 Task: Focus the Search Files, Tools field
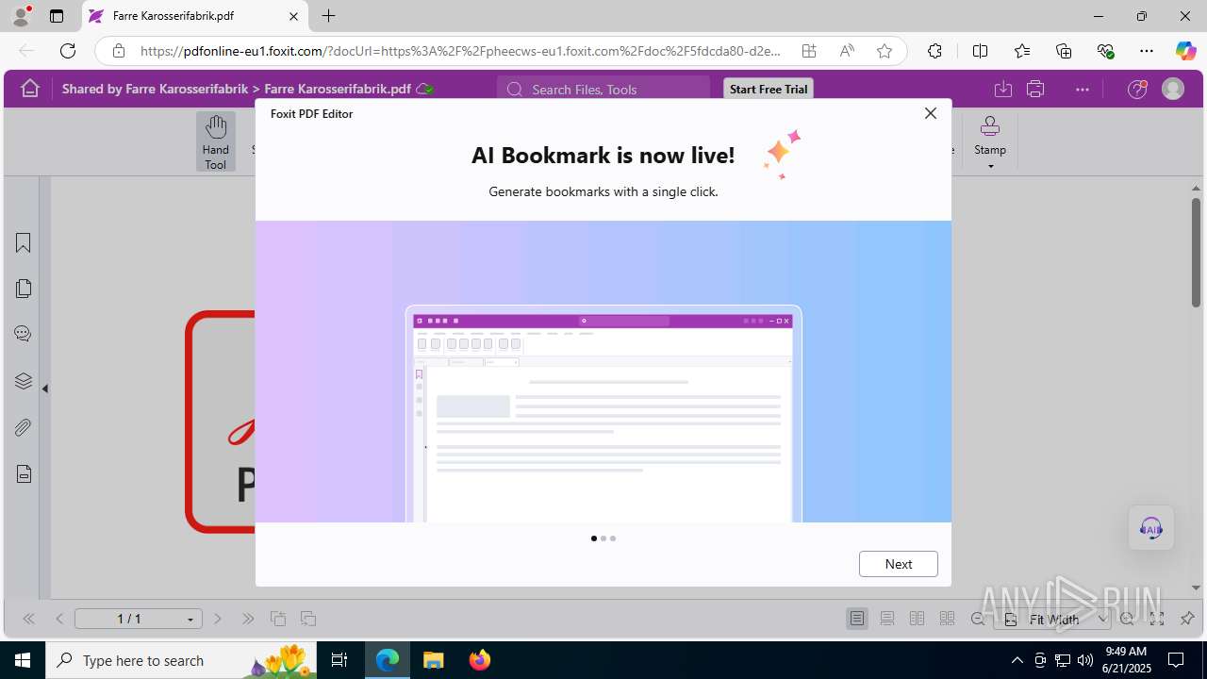pos(603,89)
